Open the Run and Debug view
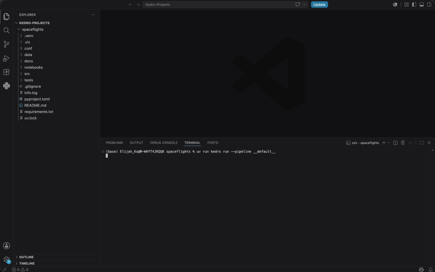This screenshot has width=435, height=272. [x=6, y=58]
